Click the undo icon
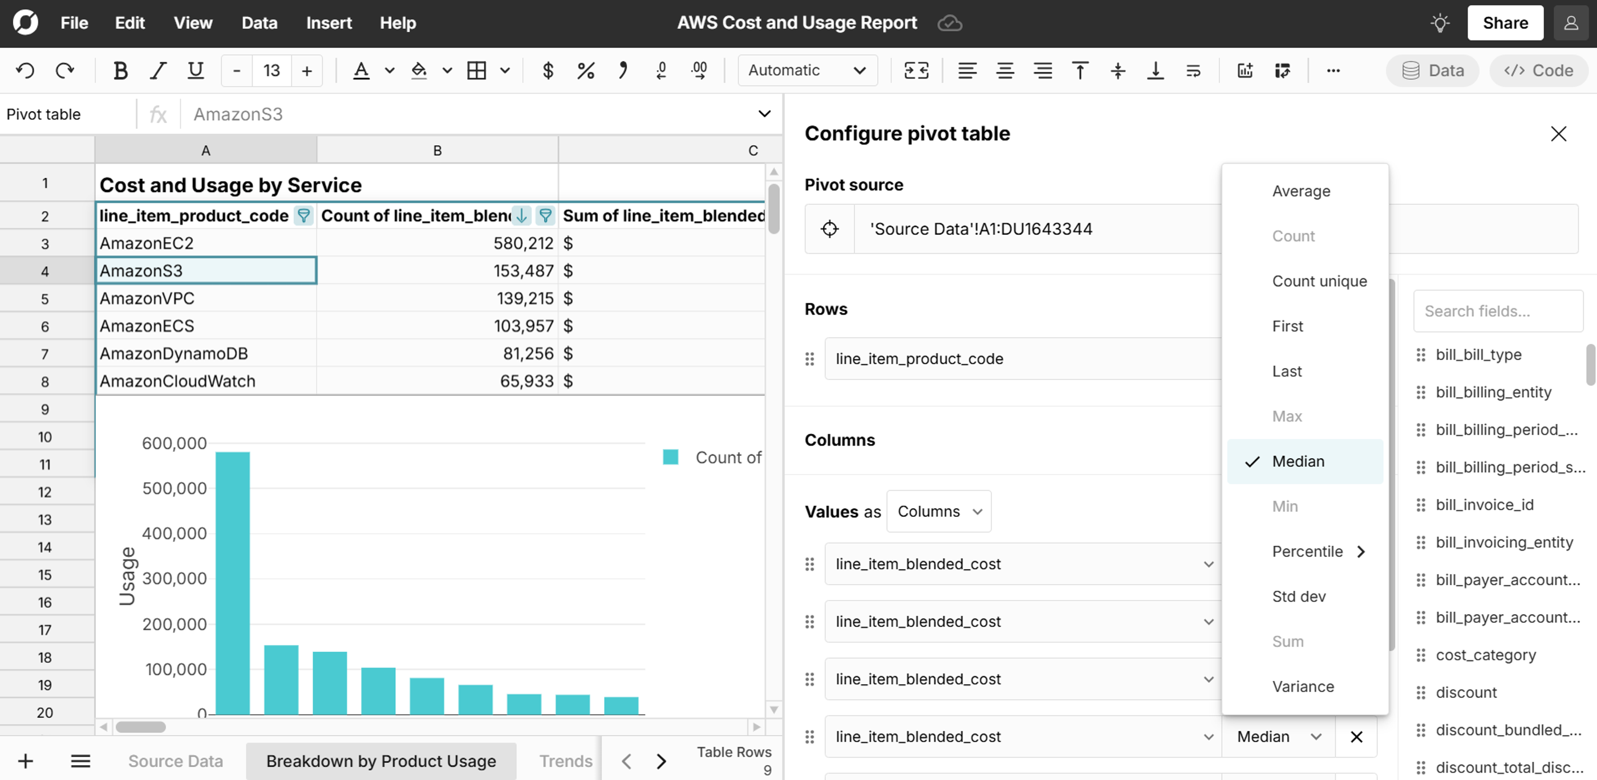Viewport: 1597px width, 780px height. tap(26, 71)
